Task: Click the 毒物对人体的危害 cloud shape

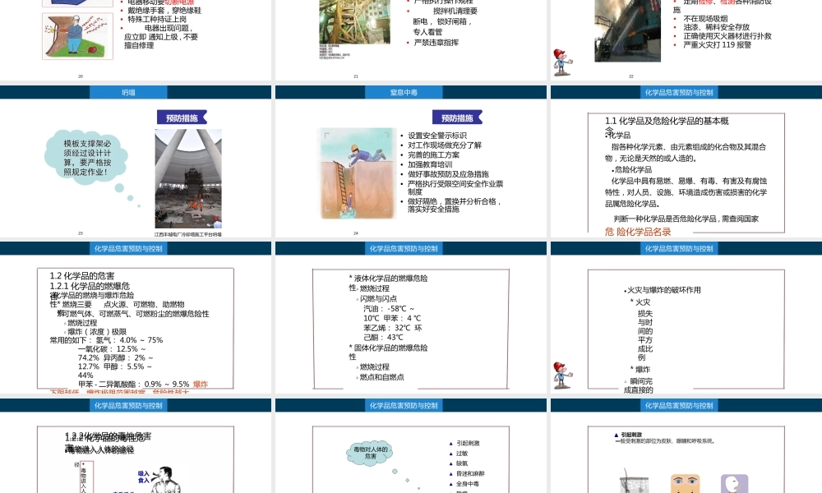Action: (x=370, y=453)
